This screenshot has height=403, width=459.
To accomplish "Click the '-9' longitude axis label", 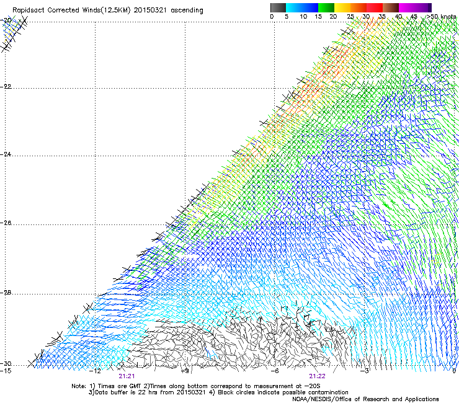I will pos(185,371).
